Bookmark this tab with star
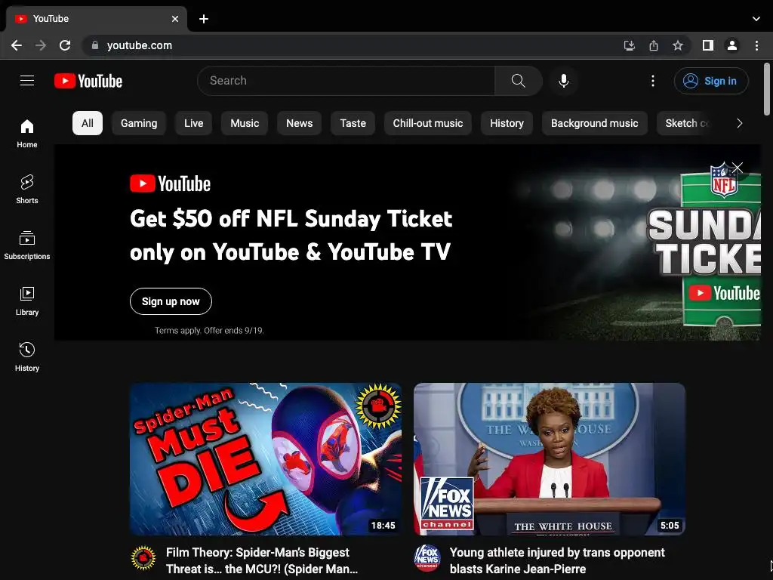Image resolution: width=773 pixels, height=580 pixels. point(678,45)
